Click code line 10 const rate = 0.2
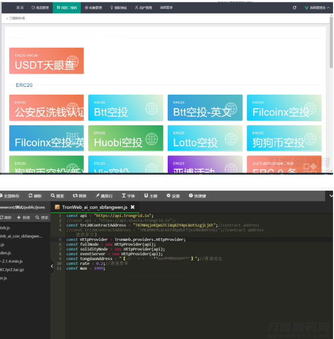The height and width of the screenshot is (339, 334). pos(97,263)
